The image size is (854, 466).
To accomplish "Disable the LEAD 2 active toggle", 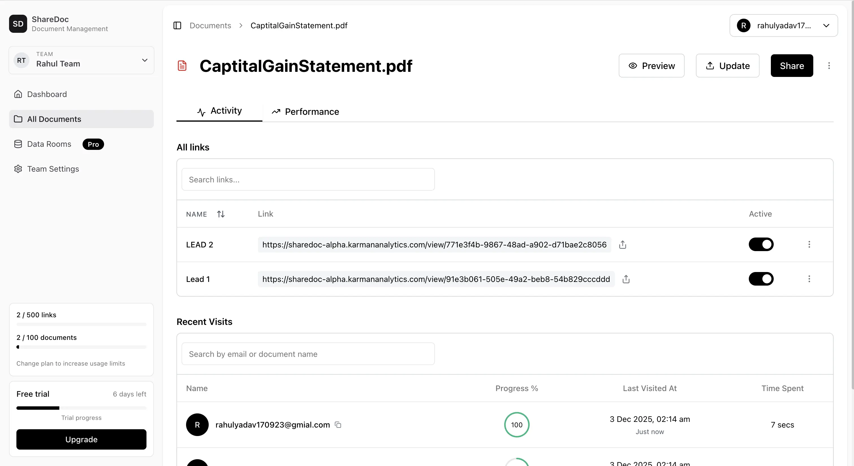I will coord(761,244).
